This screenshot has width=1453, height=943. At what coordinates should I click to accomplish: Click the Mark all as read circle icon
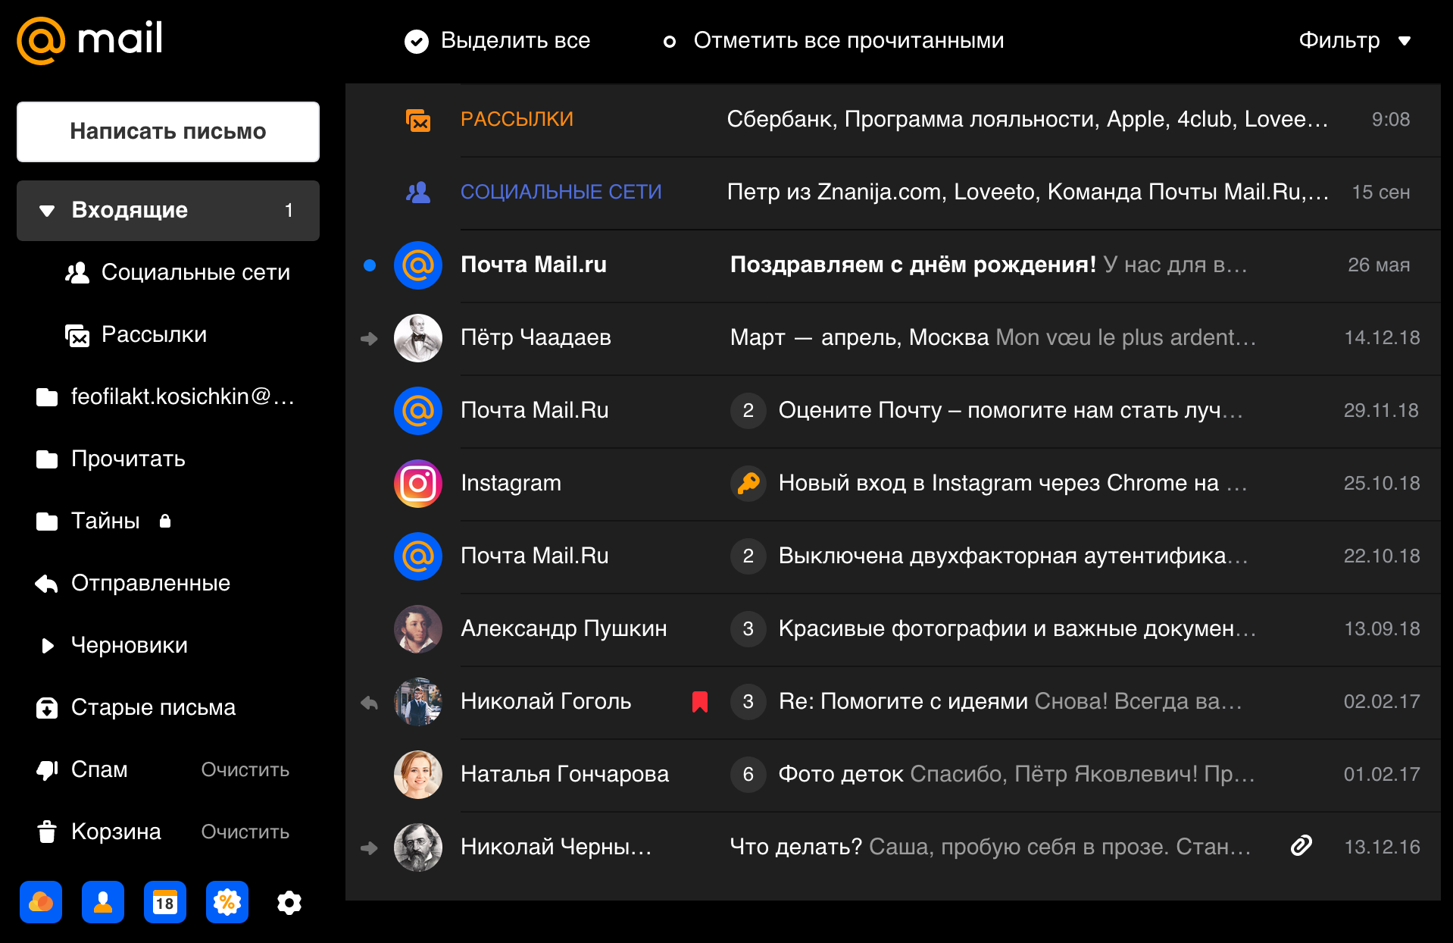point(670,42)
